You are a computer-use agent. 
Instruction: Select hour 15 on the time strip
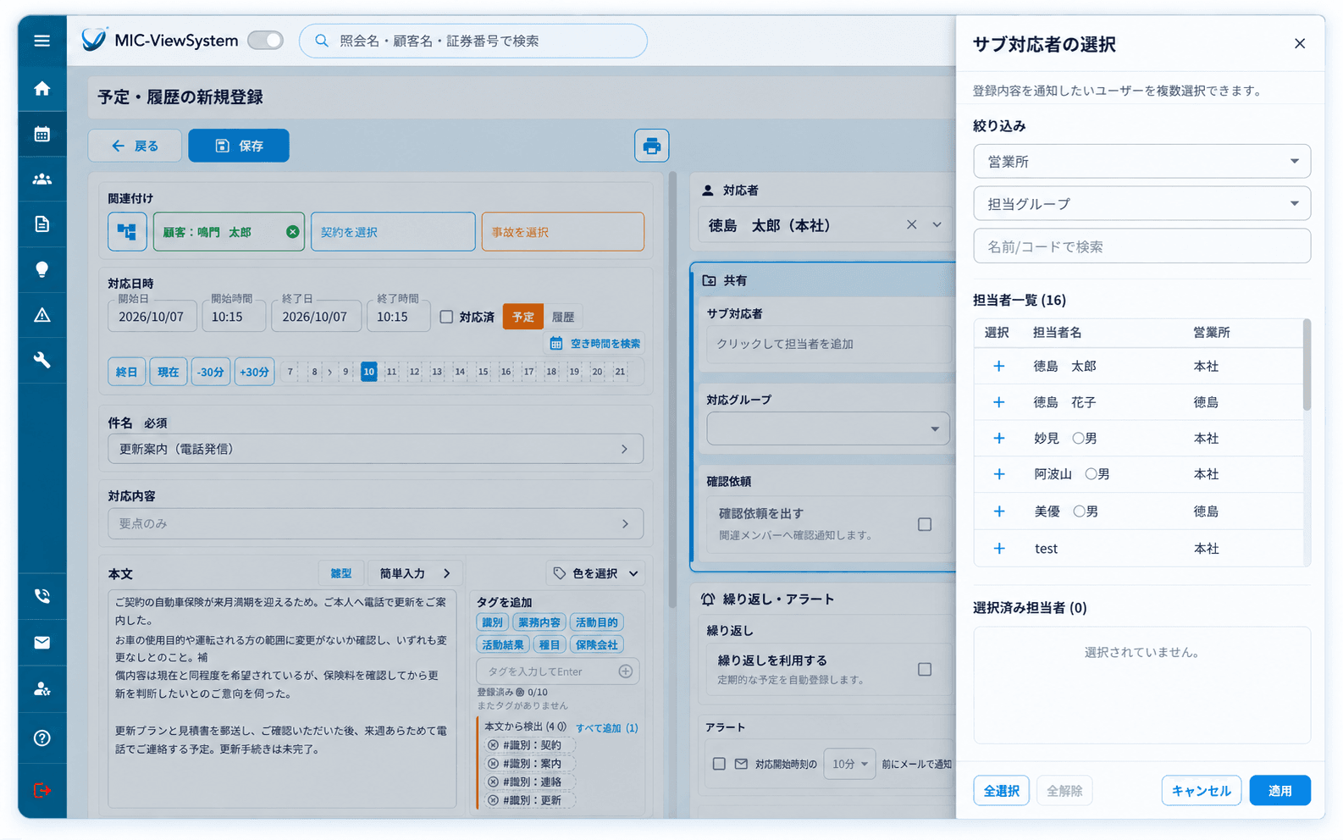483,371
